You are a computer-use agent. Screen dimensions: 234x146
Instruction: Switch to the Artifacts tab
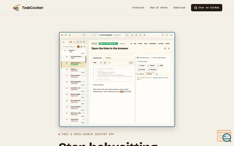[141, 74]
